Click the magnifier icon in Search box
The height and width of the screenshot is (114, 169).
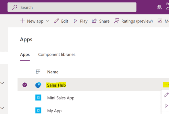coord(15,7)
